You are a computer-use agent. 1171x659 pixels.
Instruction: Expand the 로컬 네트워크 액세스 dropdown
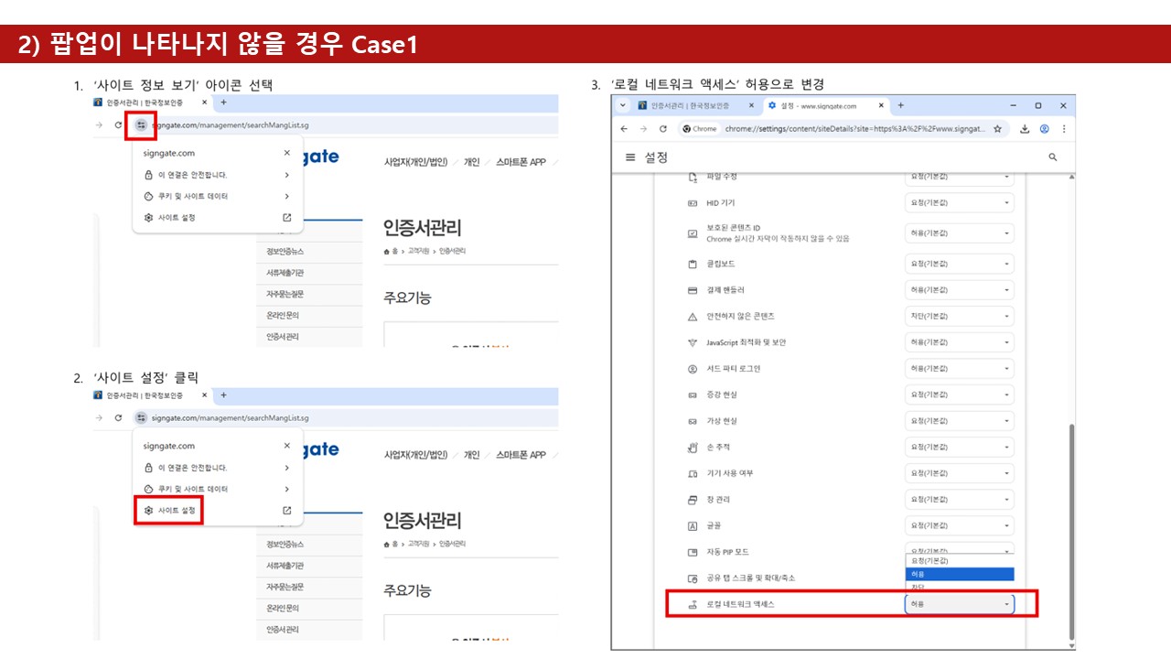pyautogui.click(x=959, y=604)
